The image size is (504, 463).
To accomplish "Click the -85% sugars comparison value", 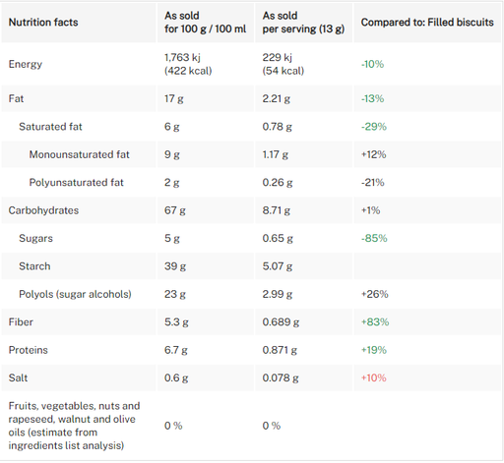I will point(374,238).
